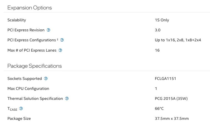Image resolution: width=210 pixels, height=129 pixels.
Task: Click the 66°C TCASE value
Action: click(159, 108)
